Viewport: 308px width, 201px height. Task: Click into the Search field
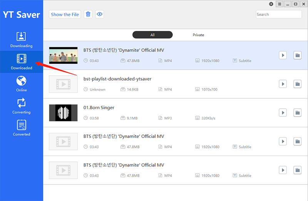279,14
